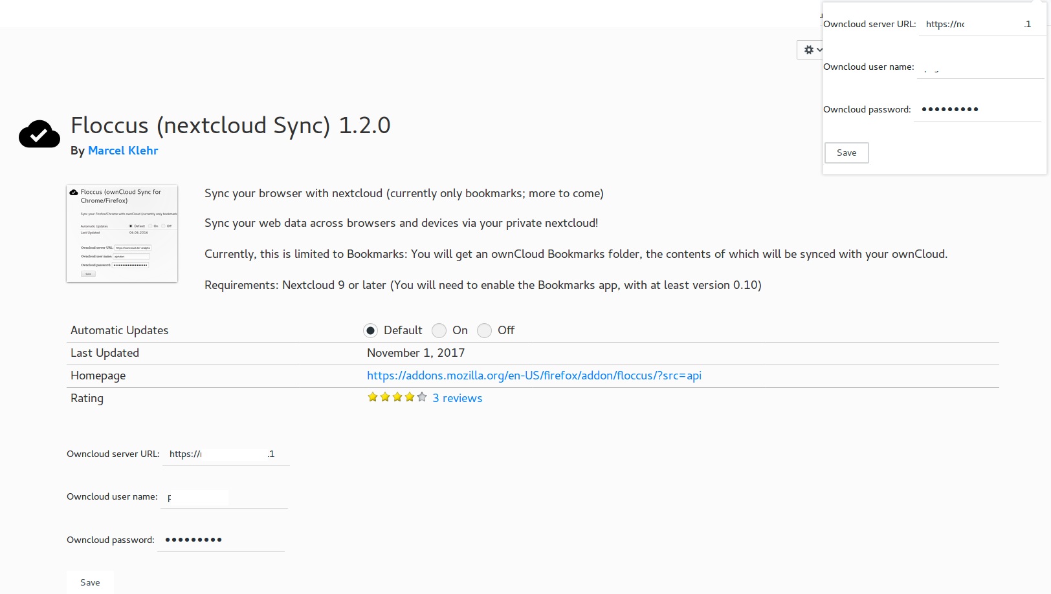The image size is (1051, 594).
Task: Click the Homepage row label
Action: (98, 376)
